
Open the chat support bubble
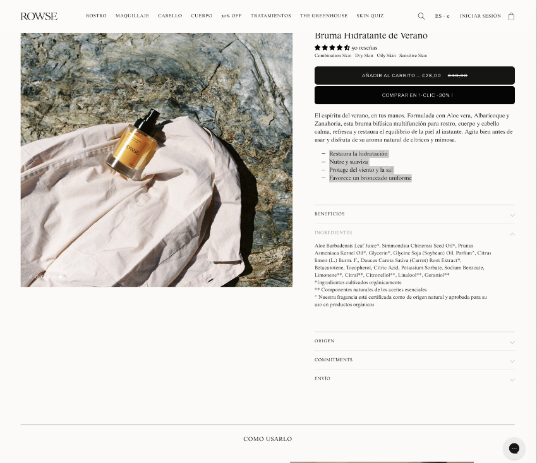514,448
